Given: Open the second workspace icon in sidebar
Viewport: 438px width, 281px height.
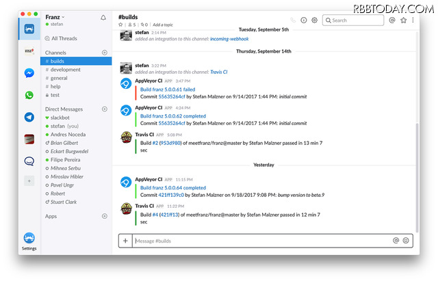Looking at the screenshot, I should (29, 51).
